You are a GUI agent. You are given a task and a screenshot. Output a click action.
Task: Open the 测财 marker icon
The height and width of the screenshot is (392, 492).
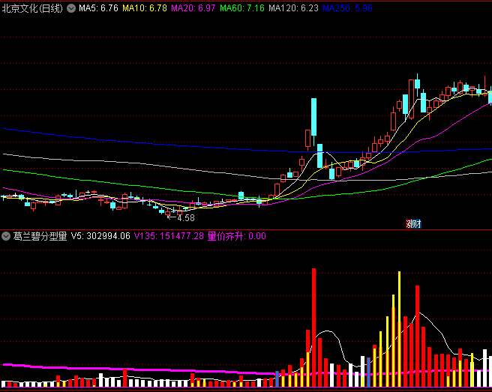pyautogui.click(x=413, y=224)
